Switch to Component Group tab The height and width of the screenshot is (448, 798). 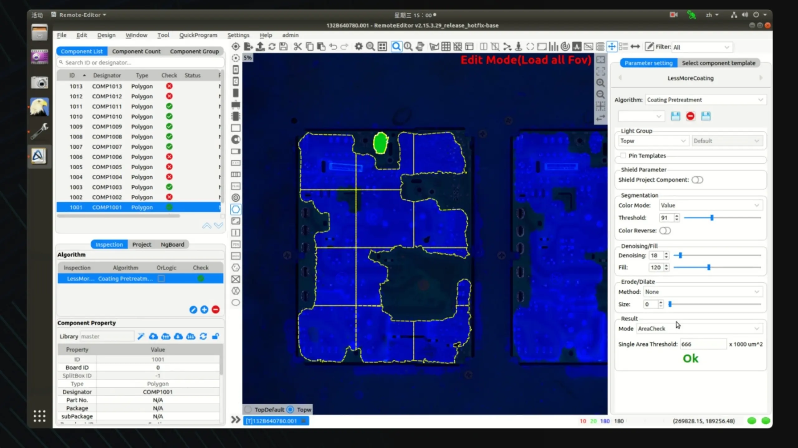194,51
